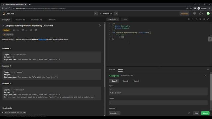Image resolution: width=212 pixels, height=119 pixels.
Task: Bookmark page with star icon
Action: tap(191, 8)
